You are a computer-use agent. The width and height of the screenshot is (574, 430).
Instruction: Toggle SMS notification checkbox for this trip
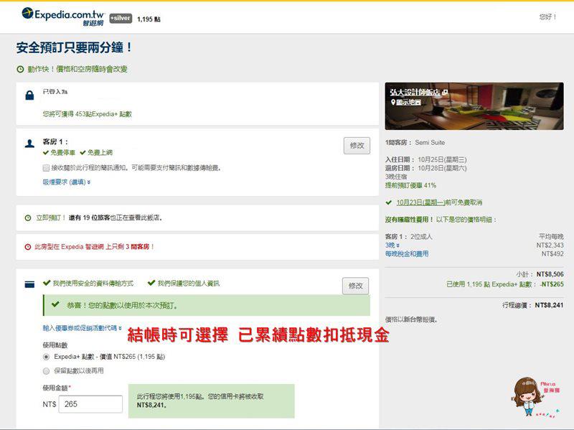click(x=46, y=168)
